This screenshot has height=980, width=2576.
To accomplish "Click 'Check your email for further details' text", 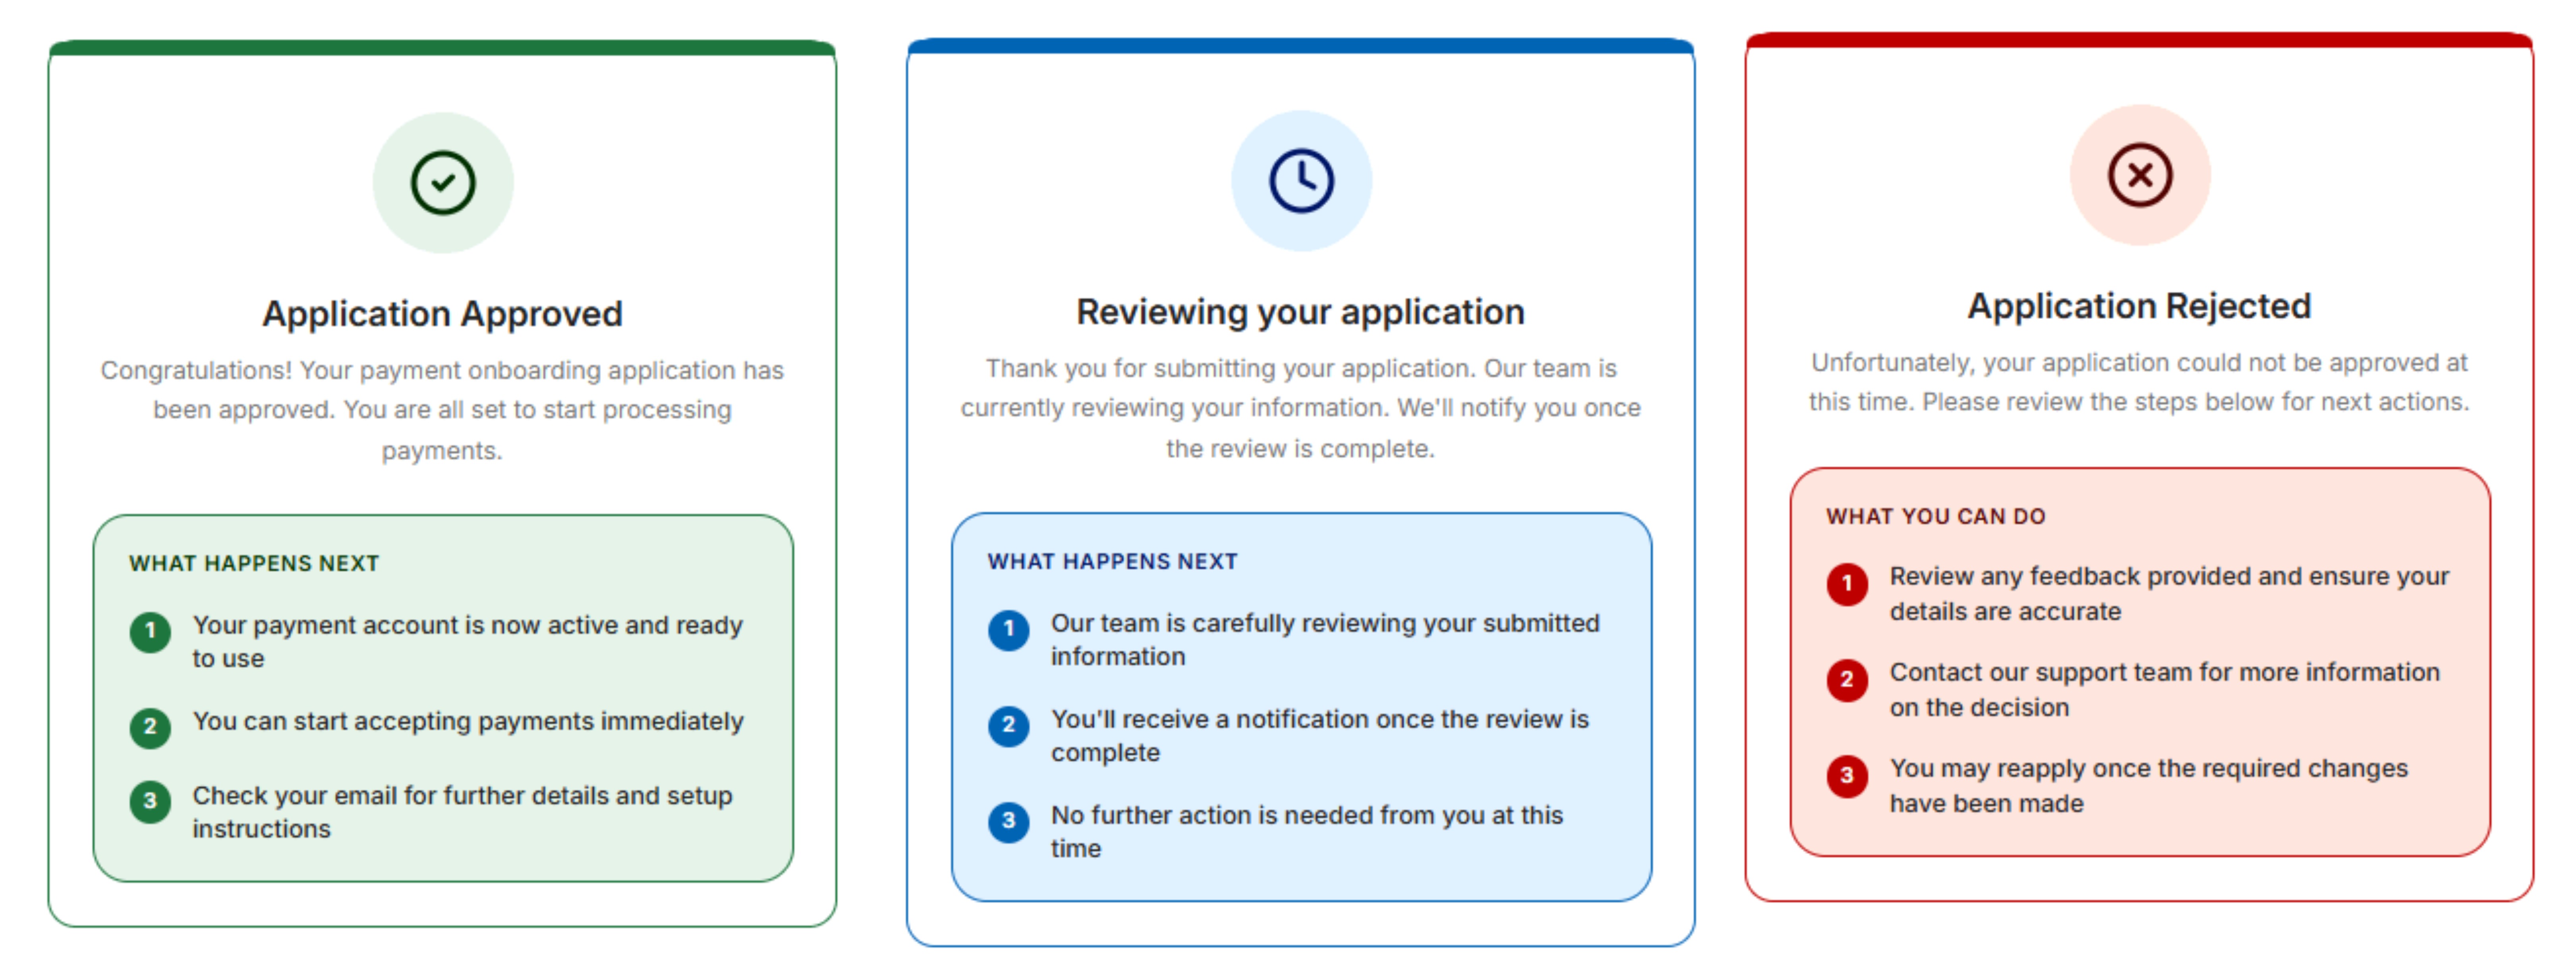I will click(x=462, y=811).
